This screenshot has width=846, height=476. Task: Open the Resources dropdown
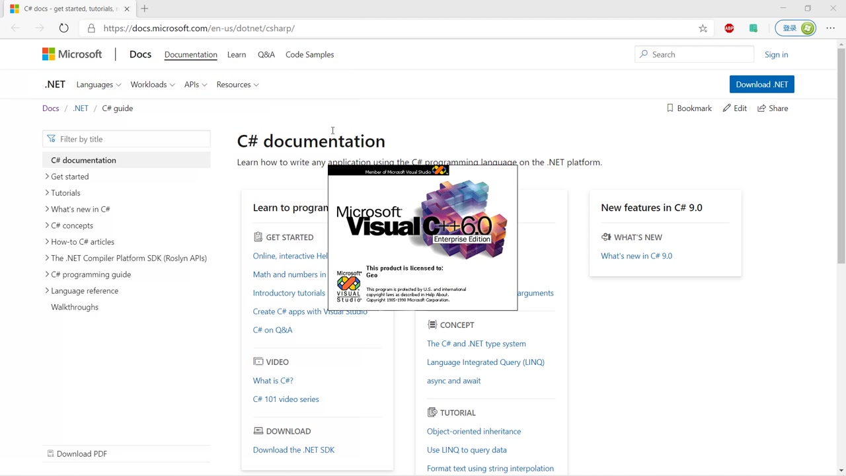click(237, 85)
